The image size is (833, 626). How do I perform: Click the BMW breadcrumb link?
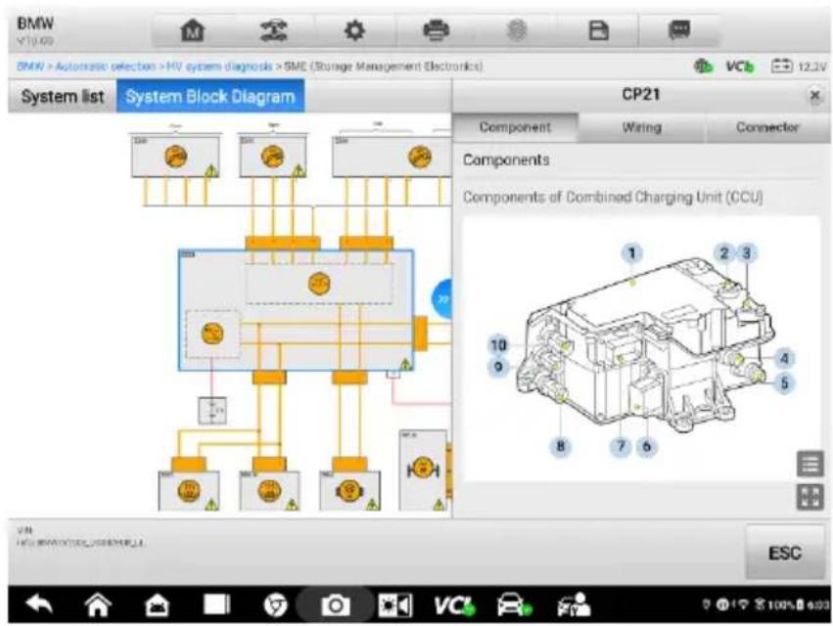(x=29, y=67)
